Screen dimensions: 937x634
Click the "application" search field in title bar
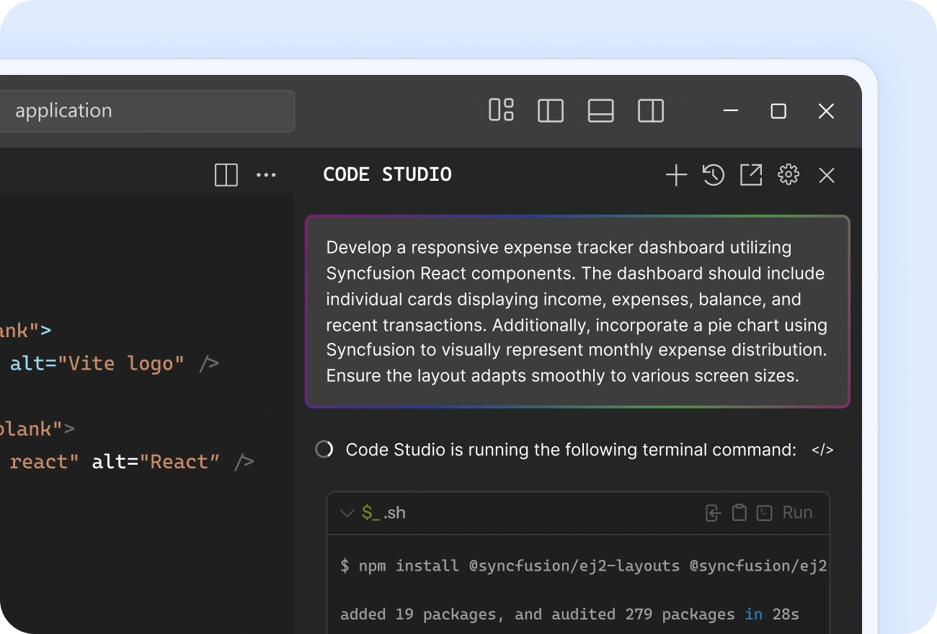pyautogui.click(x=144, y=111)
